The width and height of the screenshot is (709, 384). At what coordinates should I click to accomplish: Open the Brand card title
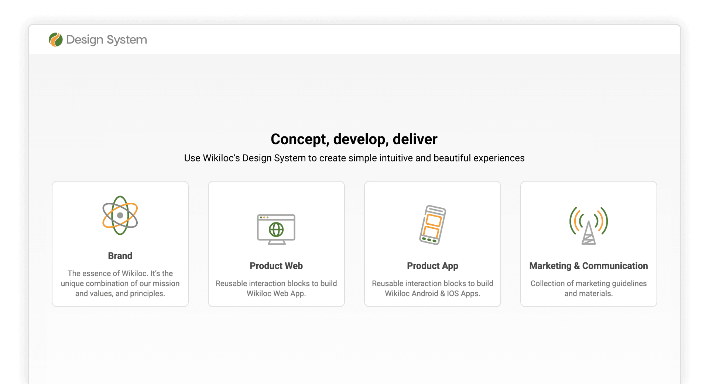pos(120,256)
